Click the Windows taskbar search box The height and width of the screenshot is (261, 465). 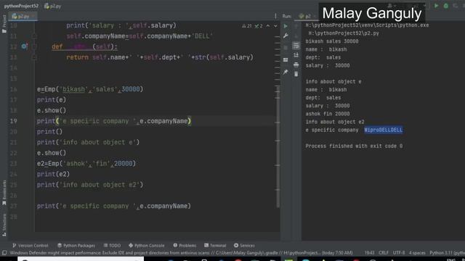pos(81,259)
